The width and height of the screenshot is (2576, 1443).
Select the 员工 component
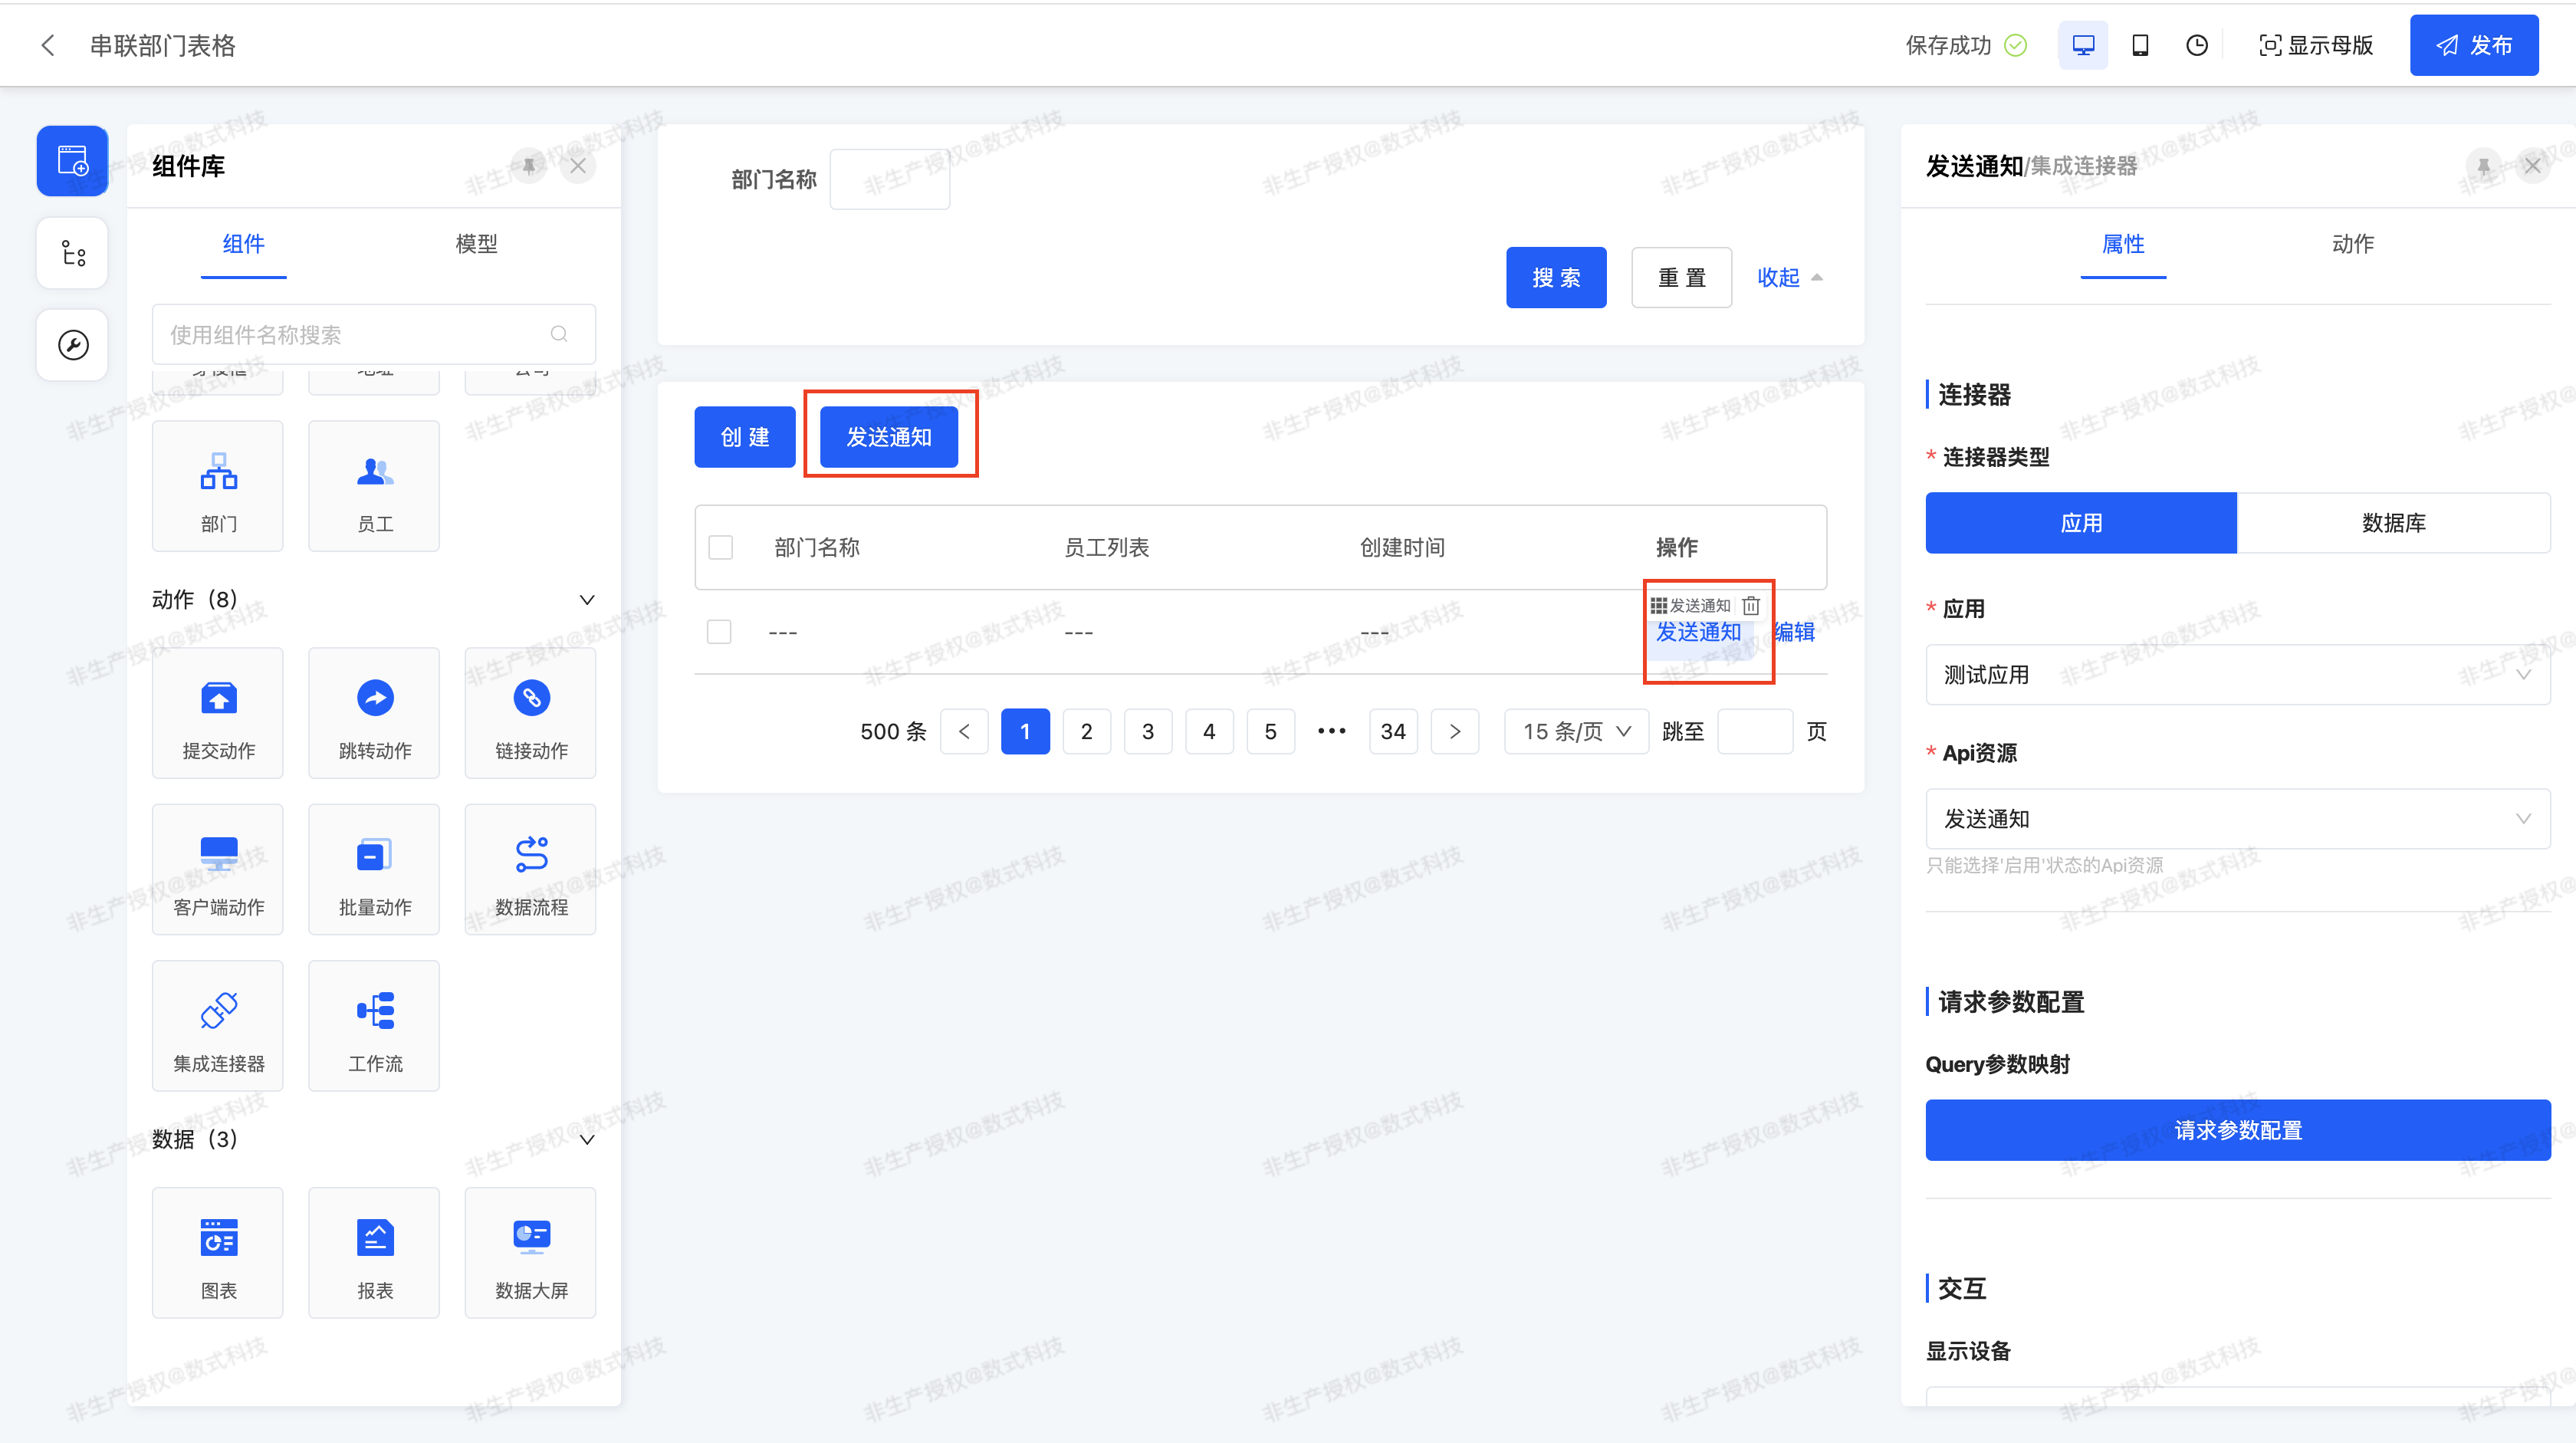click(x=374, y=486)
